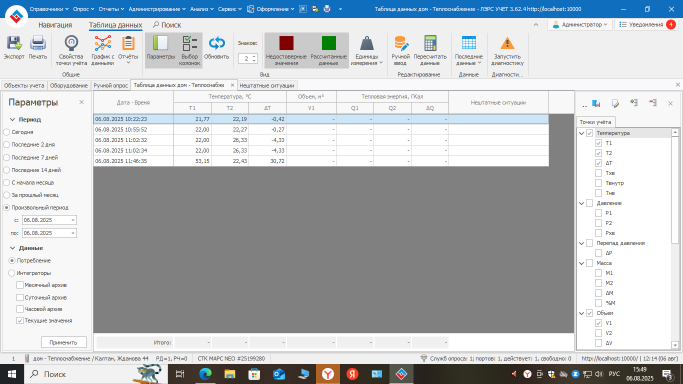The image size is (683, 384).
Task: Click the 'Применить' button
Action: 63,342
